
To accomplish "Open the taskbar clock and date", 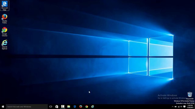I will click(190, 107).
